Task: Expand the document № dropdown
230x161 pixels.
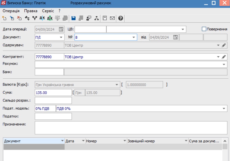Action: coord(134,37)
